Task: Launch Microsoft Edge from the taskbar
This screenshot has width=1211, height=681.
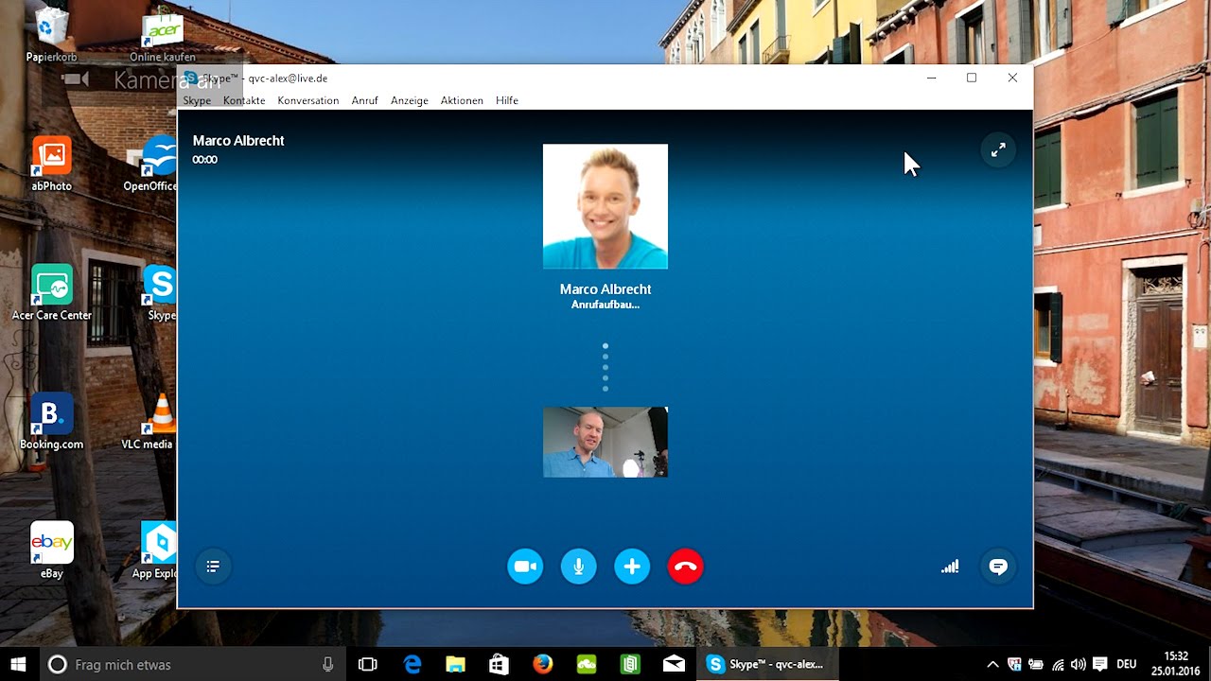Action: pyautogui.click(x=412, y=665)
